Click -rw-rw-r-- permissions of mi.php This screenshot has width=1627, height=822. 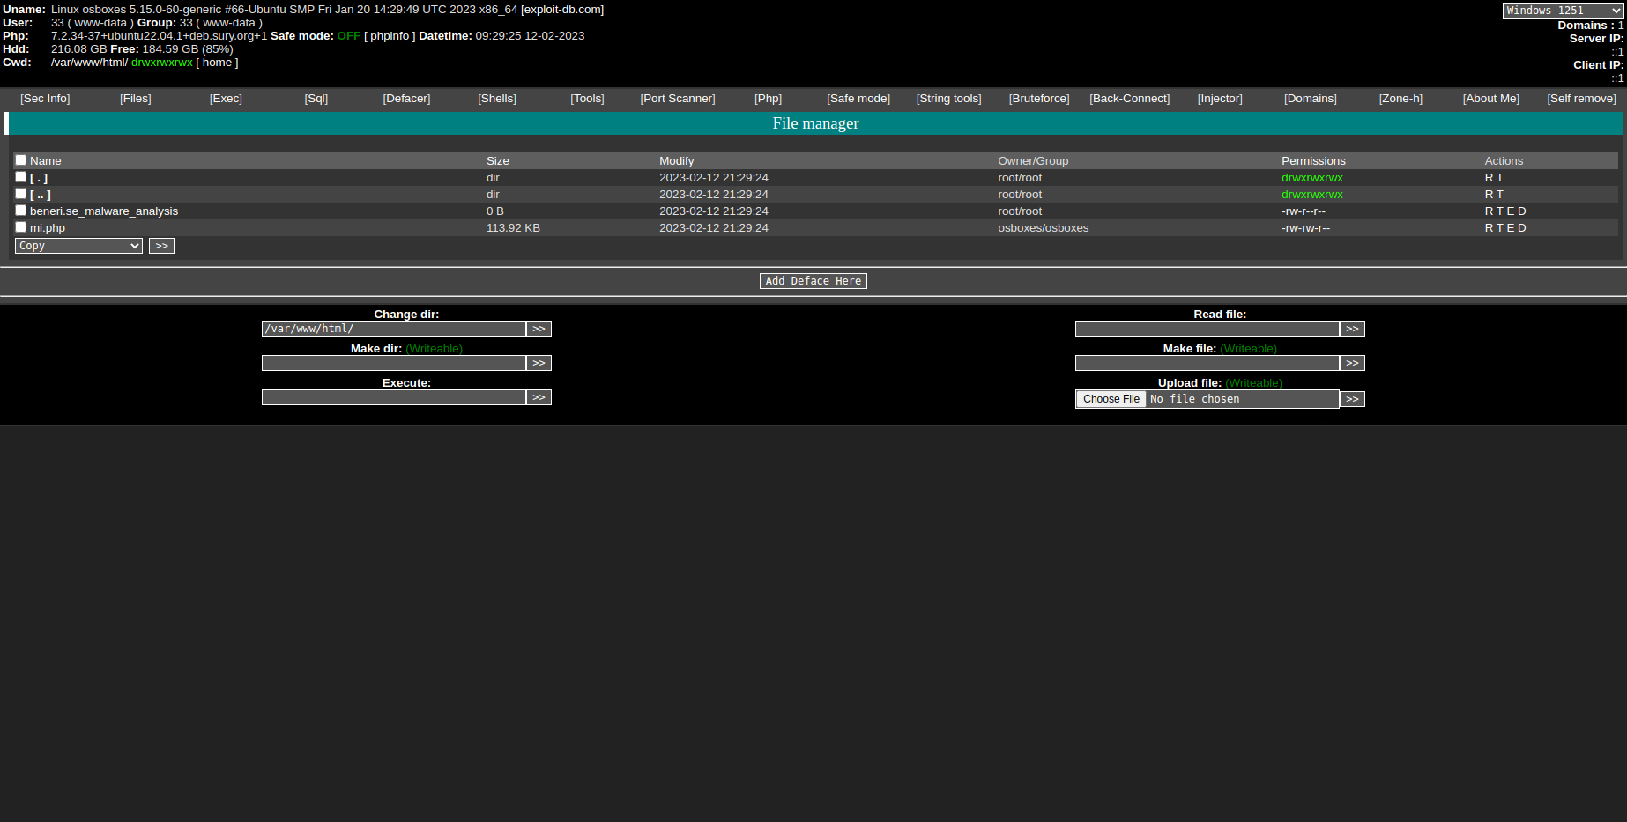tap(1306, 228)
